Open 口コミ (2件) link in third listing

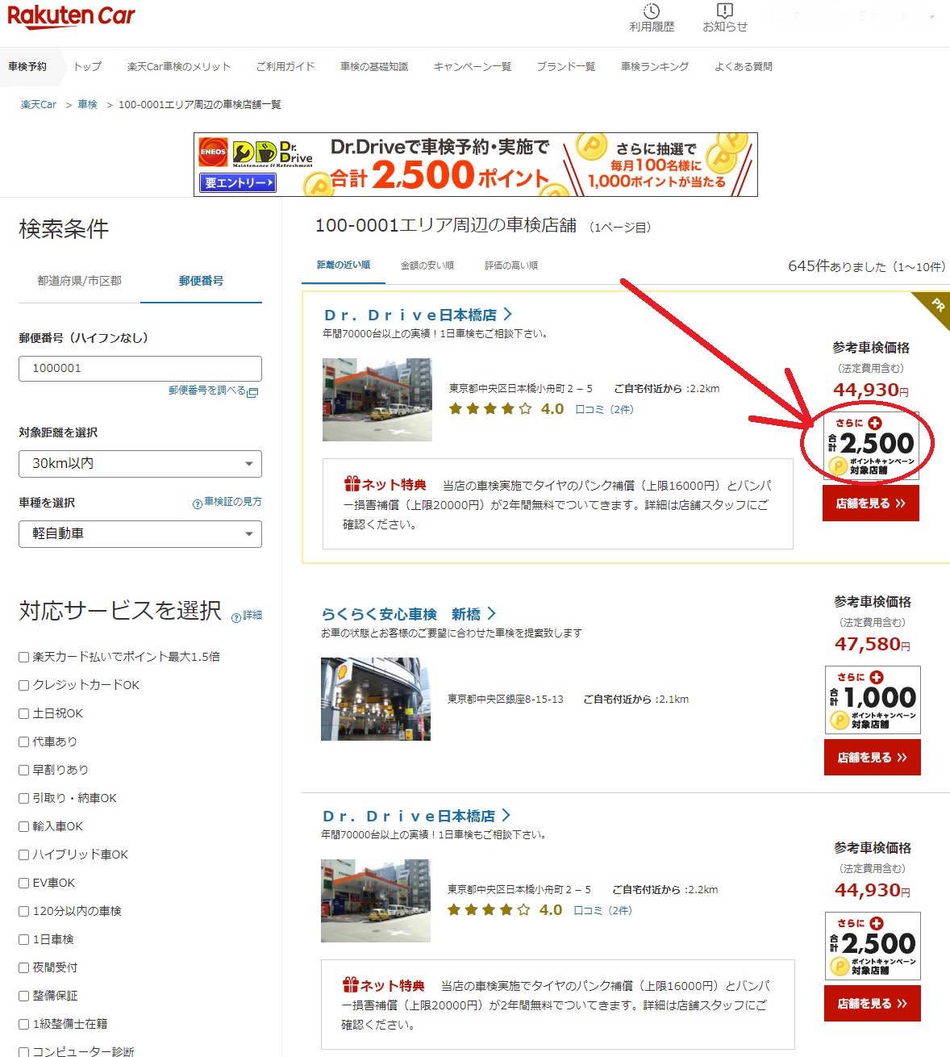(x=603, y=910)
